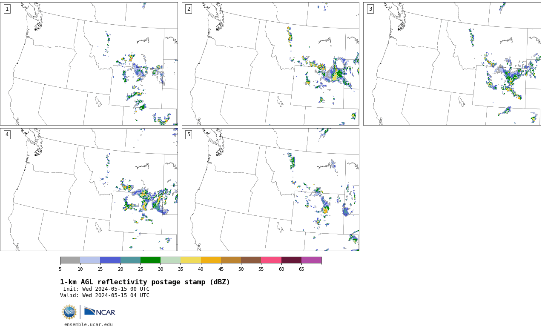
Task: Click the colorbar tick label 5
Action: [60, 269]
